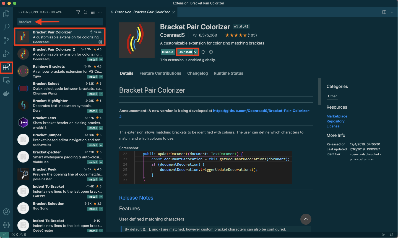Open Uninstall dropdown arrow
Viewport: 398px width, 238px height.
[x=196, y=52]
